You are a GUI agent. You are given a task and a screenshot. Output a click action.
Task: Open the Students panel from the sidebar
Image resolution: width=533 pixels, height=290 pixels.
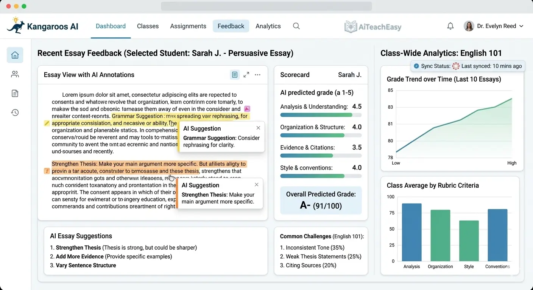15,74
